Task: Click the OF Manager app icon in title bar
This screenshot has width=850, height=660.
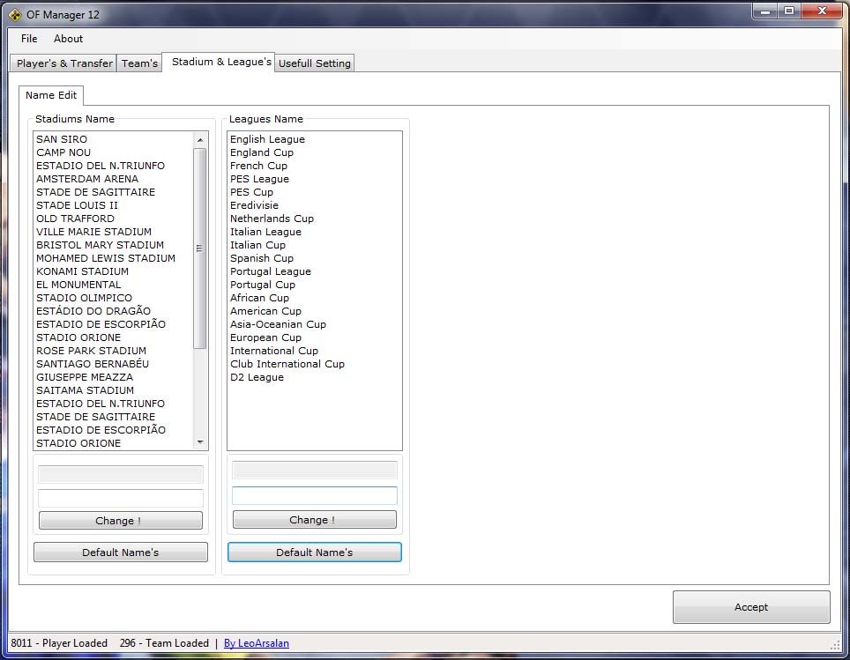Action: click(x=15, y=14)
